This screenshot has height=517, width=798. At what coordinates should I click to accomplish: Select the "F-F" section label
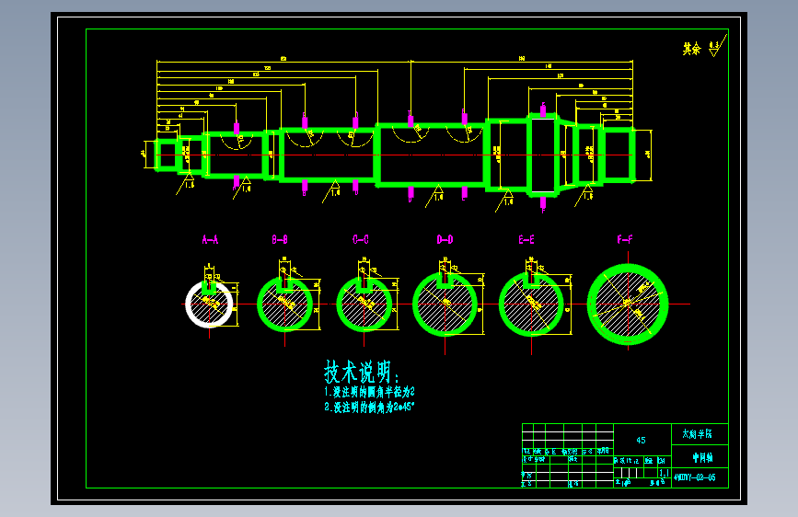tap(625, 240)
